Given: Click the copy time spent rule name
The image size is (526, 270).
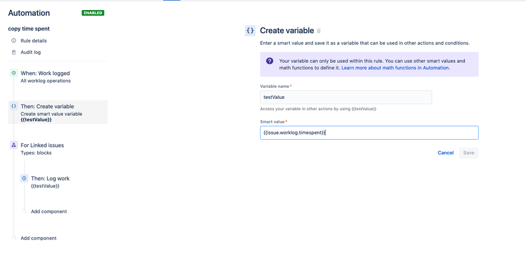Looking at the screenshot, I should [x=29, y=29].
